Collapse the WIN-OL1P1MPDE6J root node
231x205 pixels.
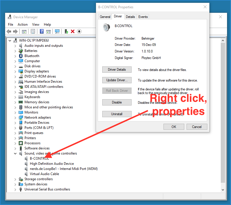(x=10, y=40)
